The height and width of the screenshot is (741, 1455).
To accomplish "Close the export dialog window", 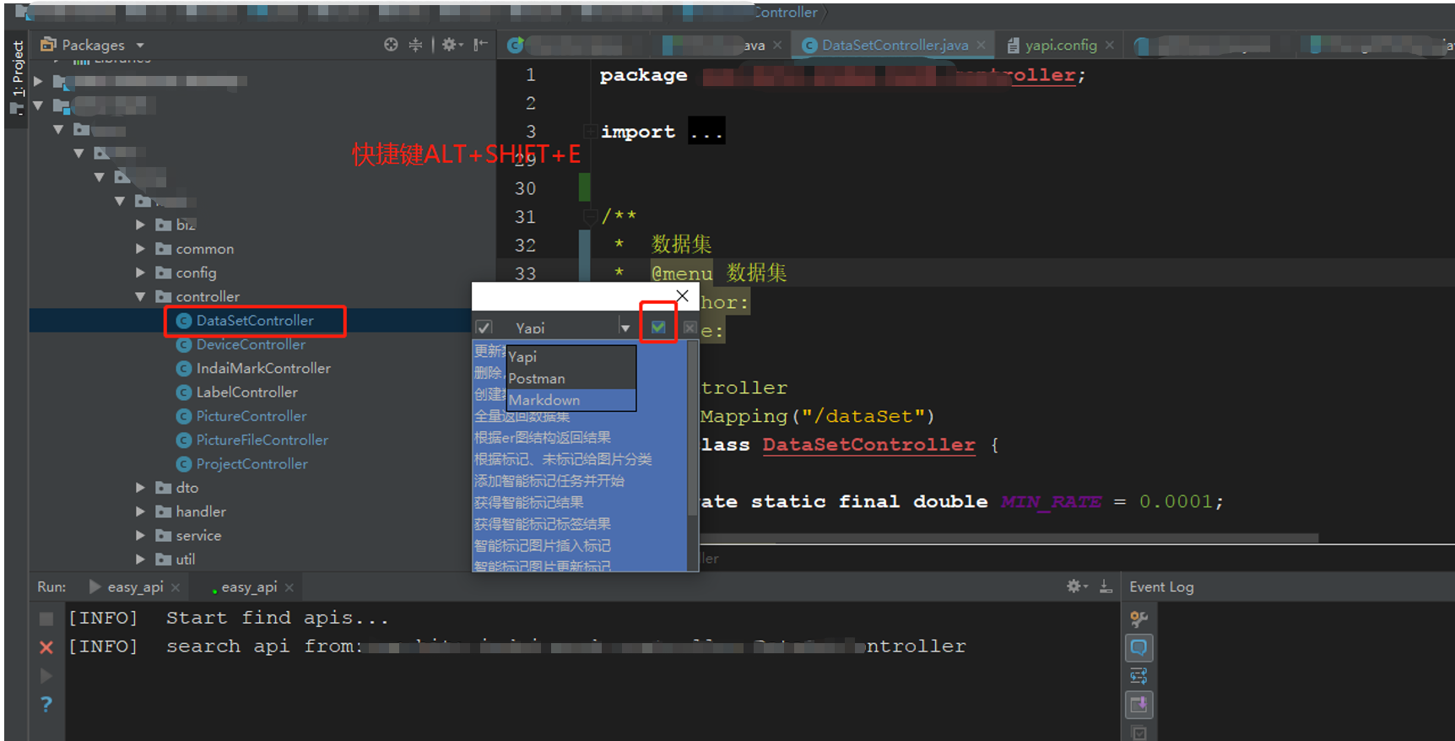I will (683, 295).
